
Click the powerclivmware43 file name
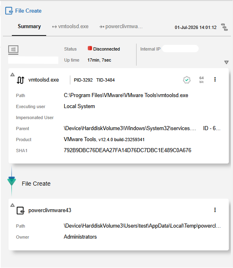50,210
